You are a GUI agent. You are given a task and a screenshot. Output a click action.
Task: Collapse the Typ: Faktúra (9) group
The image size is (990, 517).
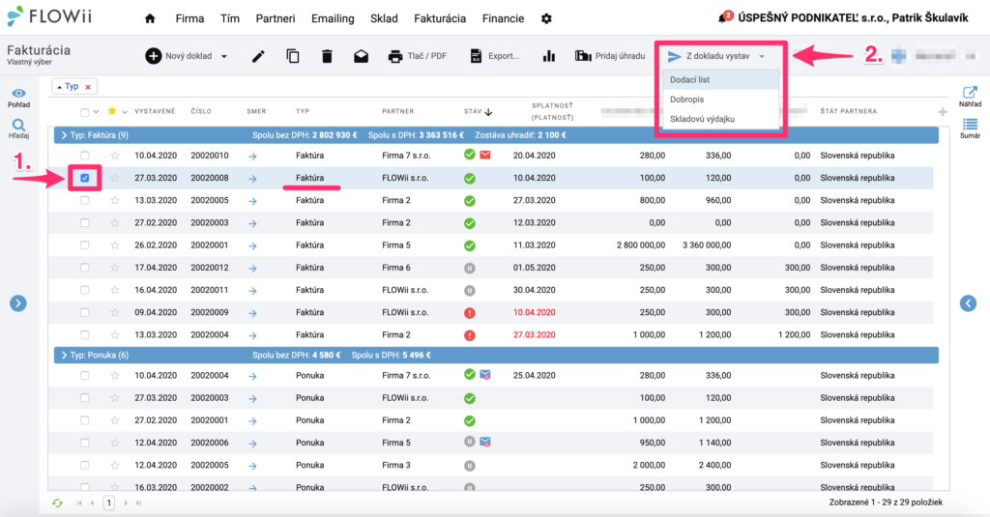(64, 135)
